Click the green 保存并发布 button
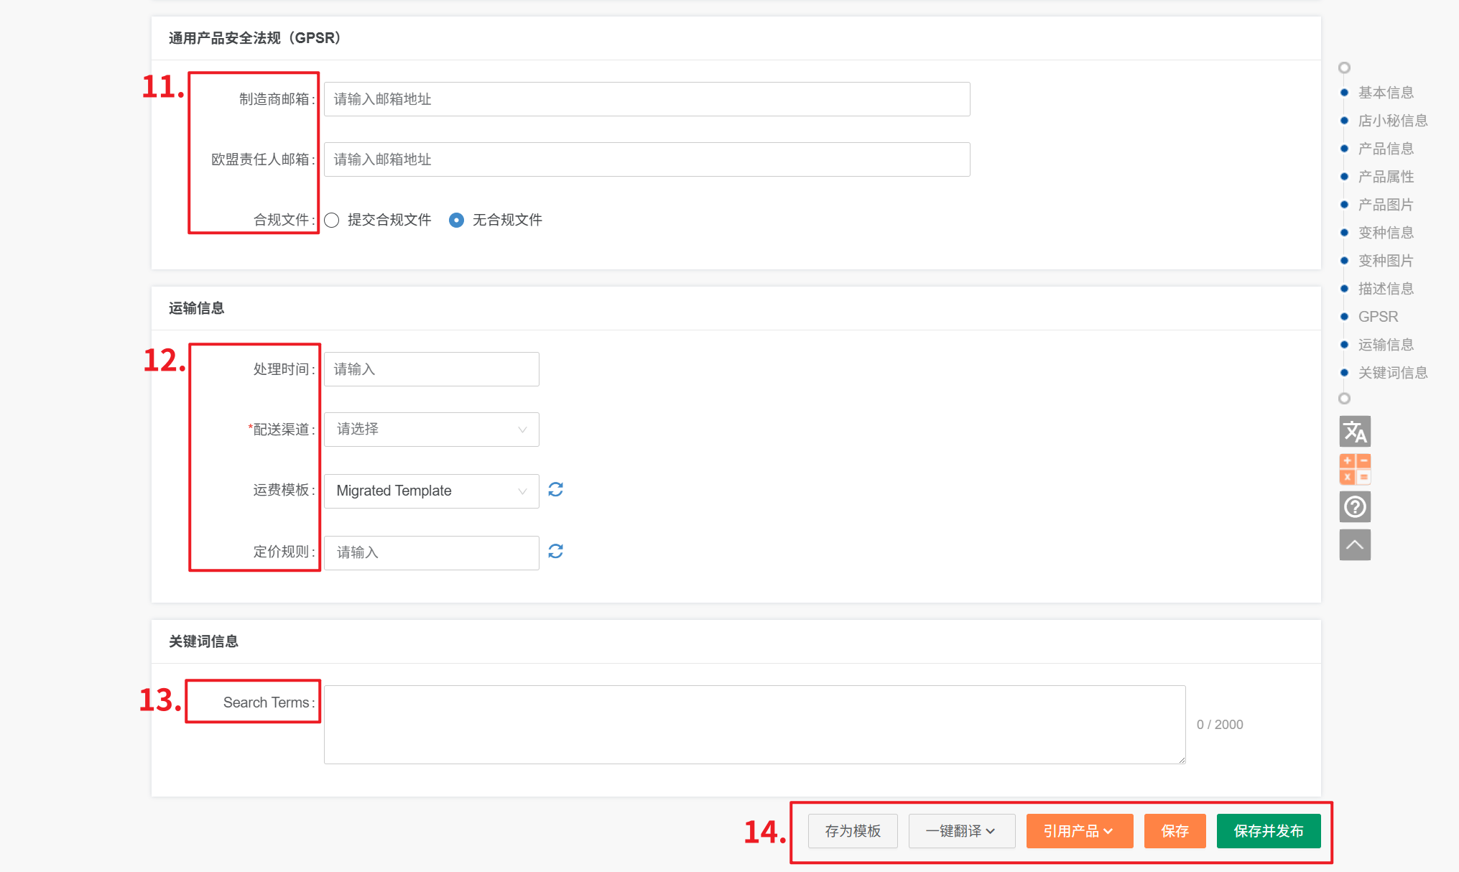This screenshot has height=872, width=1459. 1268,831
